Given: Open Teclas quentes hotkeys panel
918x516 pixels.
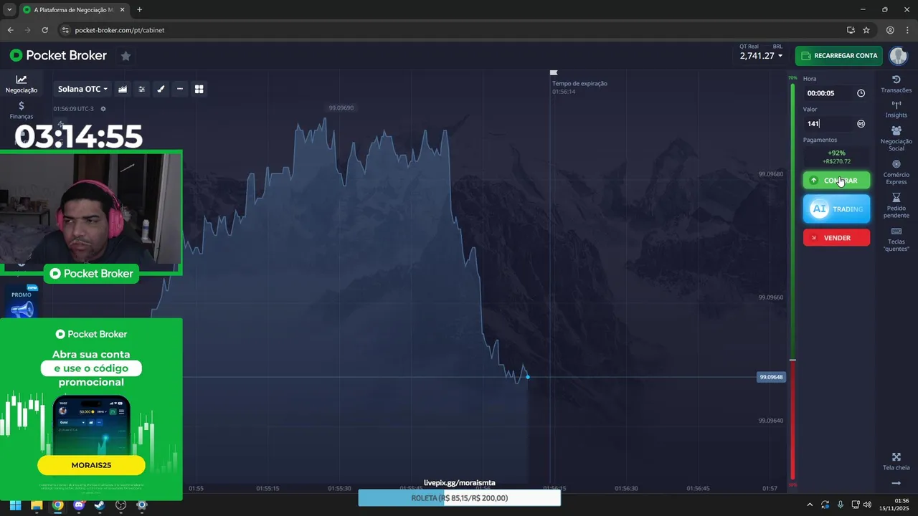Looking at the screenshot, I should coord(896,239).
